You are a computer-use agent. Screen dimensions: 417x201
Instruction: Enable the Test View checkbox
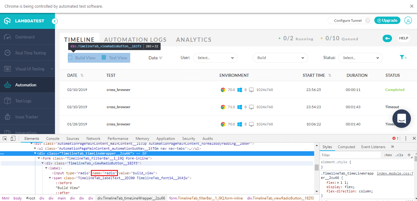point(104,57)
